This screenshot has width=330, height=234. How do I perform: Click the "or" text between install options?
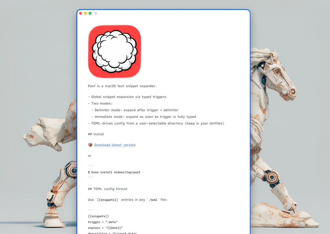(90, 156)
